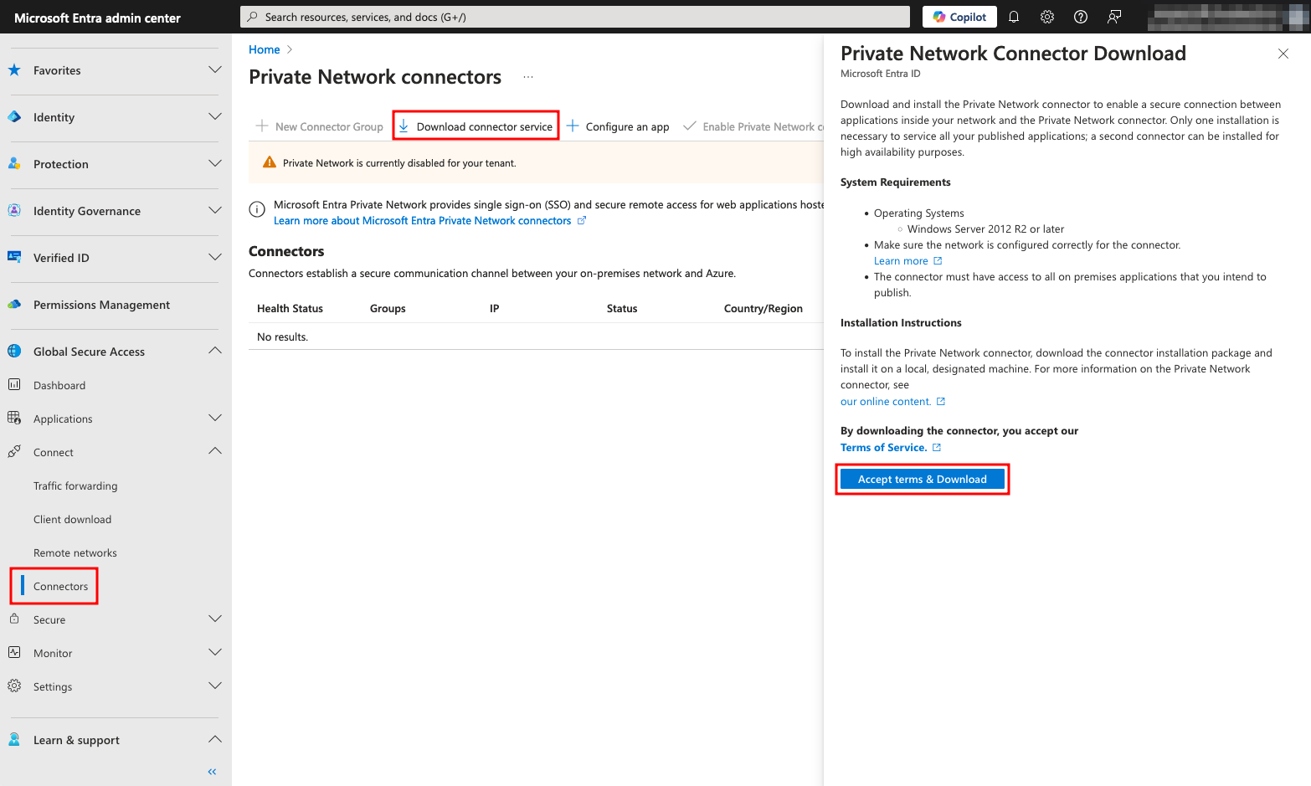Open the Global Secure Access Dashboard
The height and width of the screenshot is (786, 1311).
(x=59, y=385)
